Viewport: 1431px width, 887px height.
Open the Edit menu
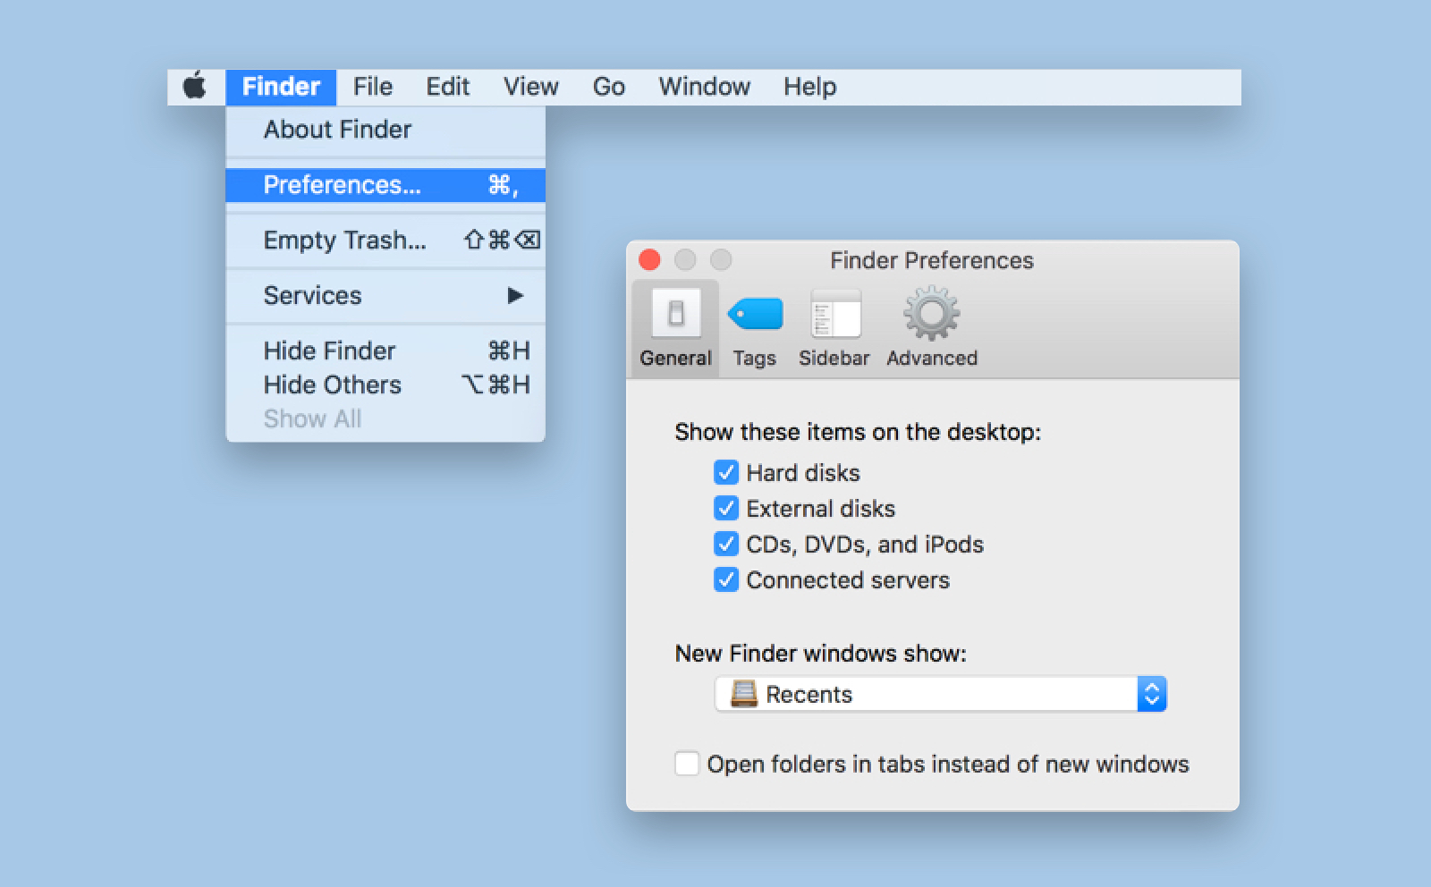(x=447, y=87)
